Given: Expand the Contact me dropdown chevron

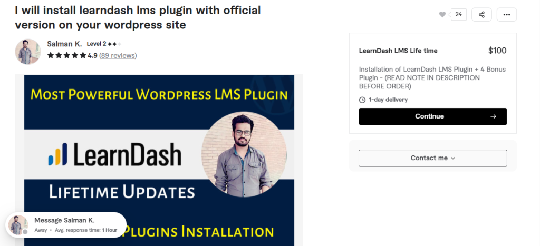Looking at the screenshot, I should (x=453, y=158).
